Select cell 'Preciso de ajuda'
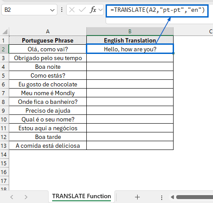This screenshot has width=213, height=203. [x=48, y=110]
